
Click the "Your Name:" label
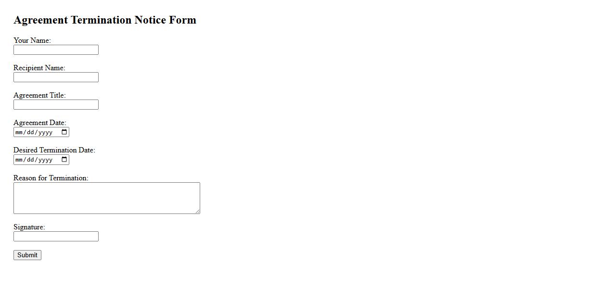pos(32,40)
